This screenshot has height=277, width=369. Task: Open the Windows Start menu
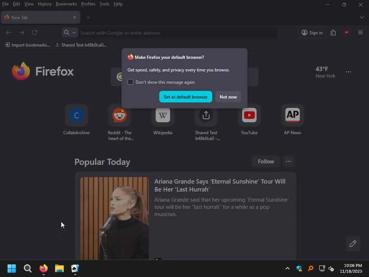[x=12, y=268]
